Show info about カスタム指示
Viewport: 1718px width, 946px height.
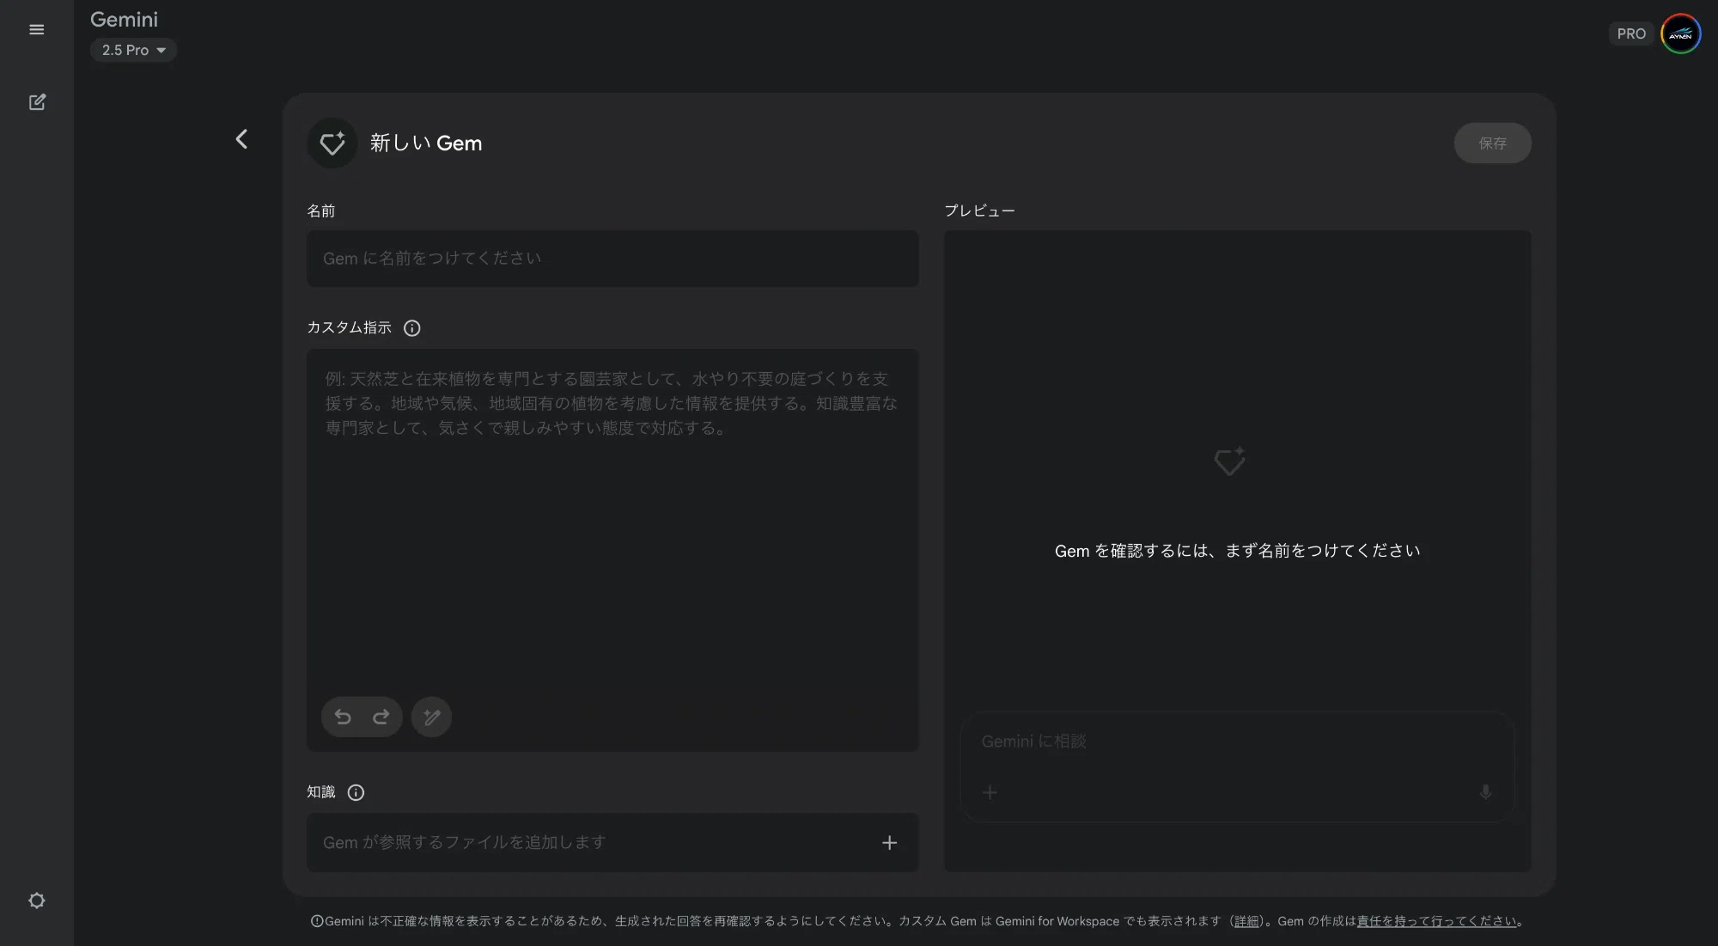[412, 328]
